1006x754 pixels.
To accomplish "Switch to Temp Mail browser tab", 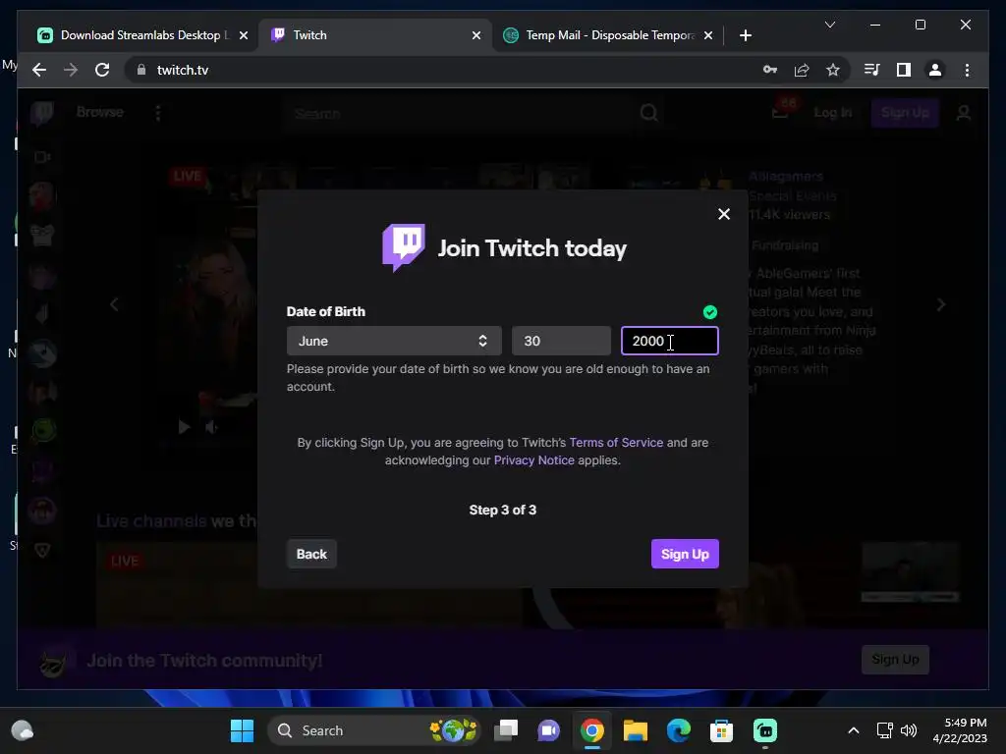I will point(608,35).
